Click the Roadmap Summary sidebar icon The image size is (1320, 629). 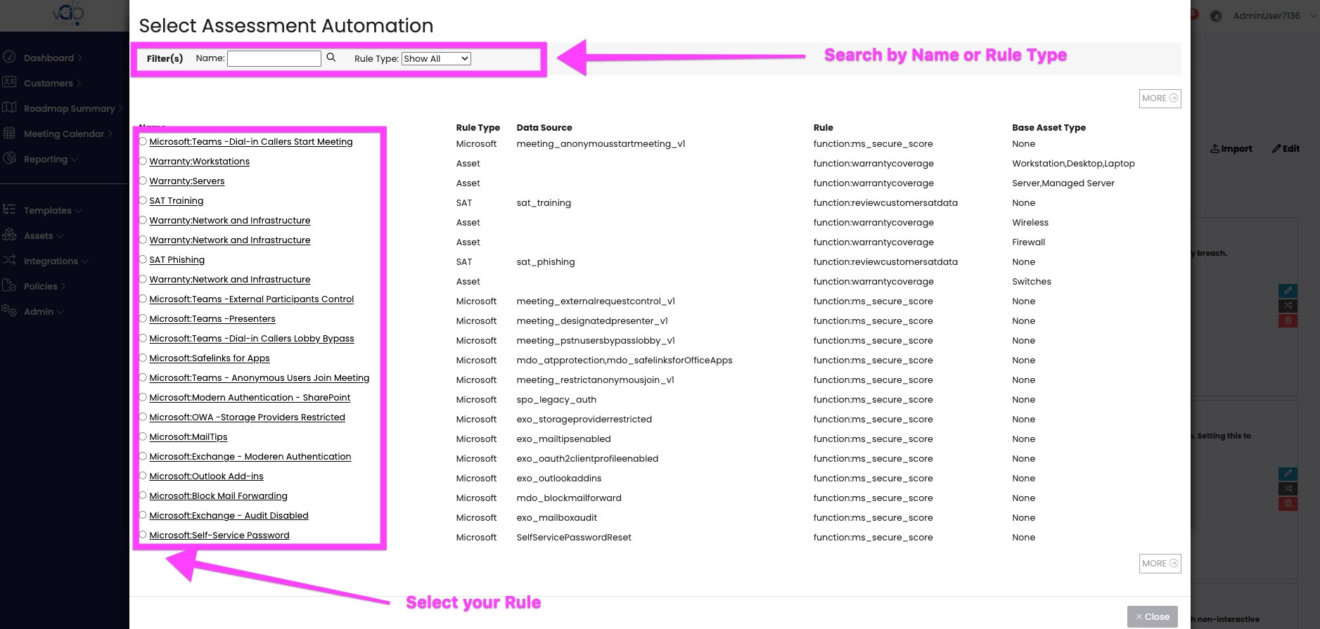[x=10, y=108]
